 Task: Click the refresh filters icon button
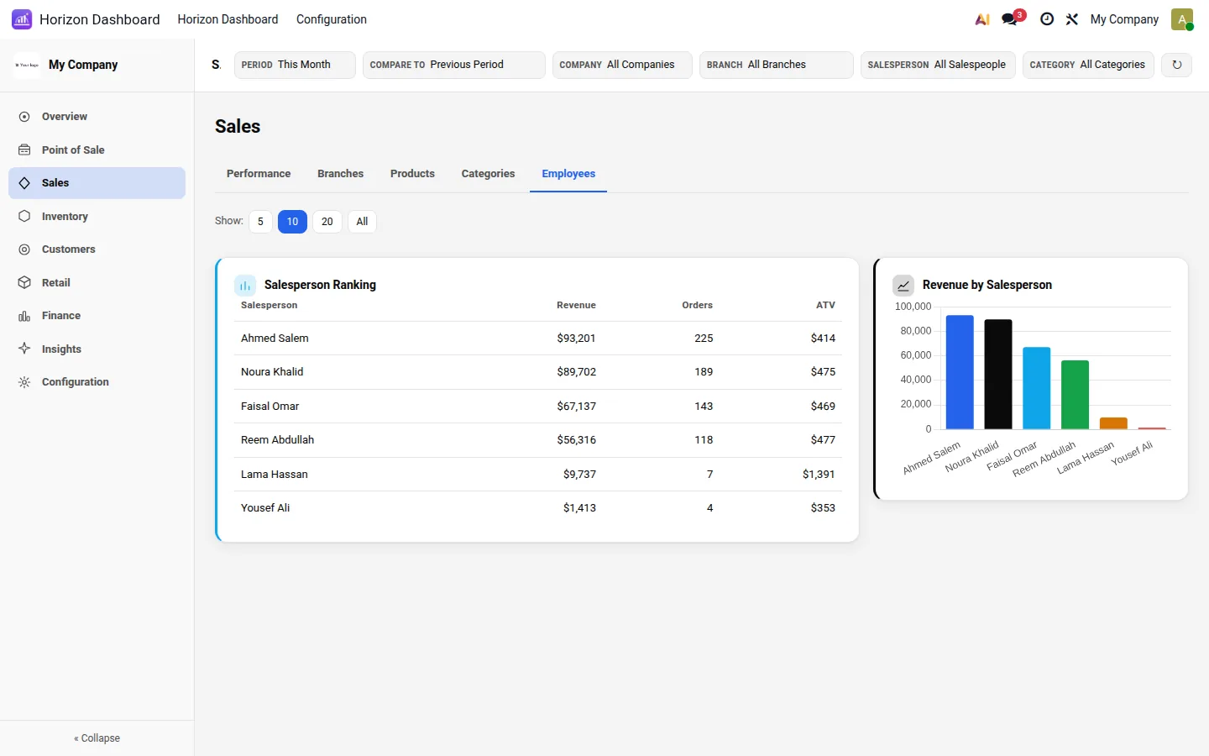1177,65
